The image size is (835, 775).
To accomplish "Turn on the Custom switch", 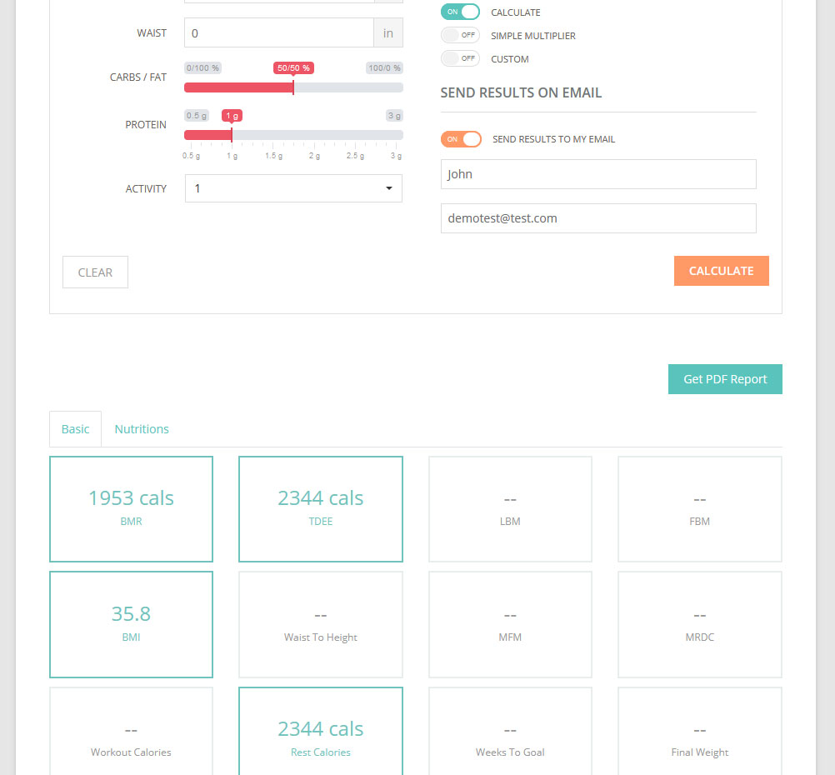I will click(x=460, y=58).
